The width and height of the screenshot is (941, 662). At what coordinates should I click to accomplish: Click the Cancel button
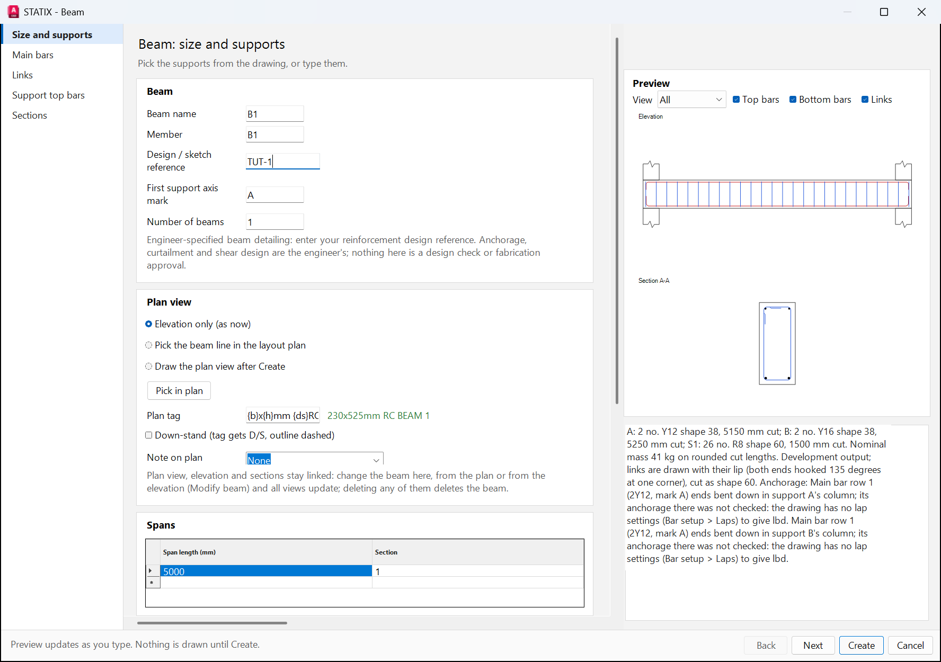click(910, 645)
